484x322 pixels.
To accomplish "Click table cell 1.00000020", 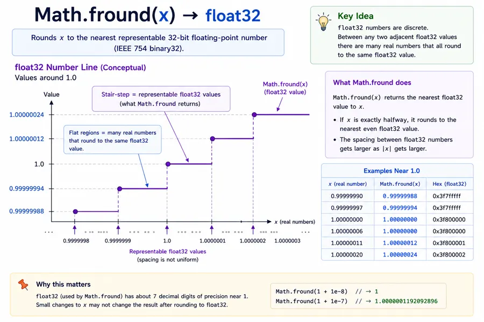I will (x=347, y=254).
